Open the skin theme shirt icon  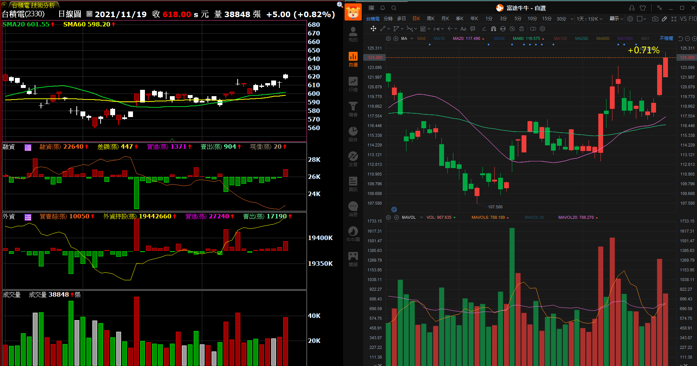click(643, 8)
